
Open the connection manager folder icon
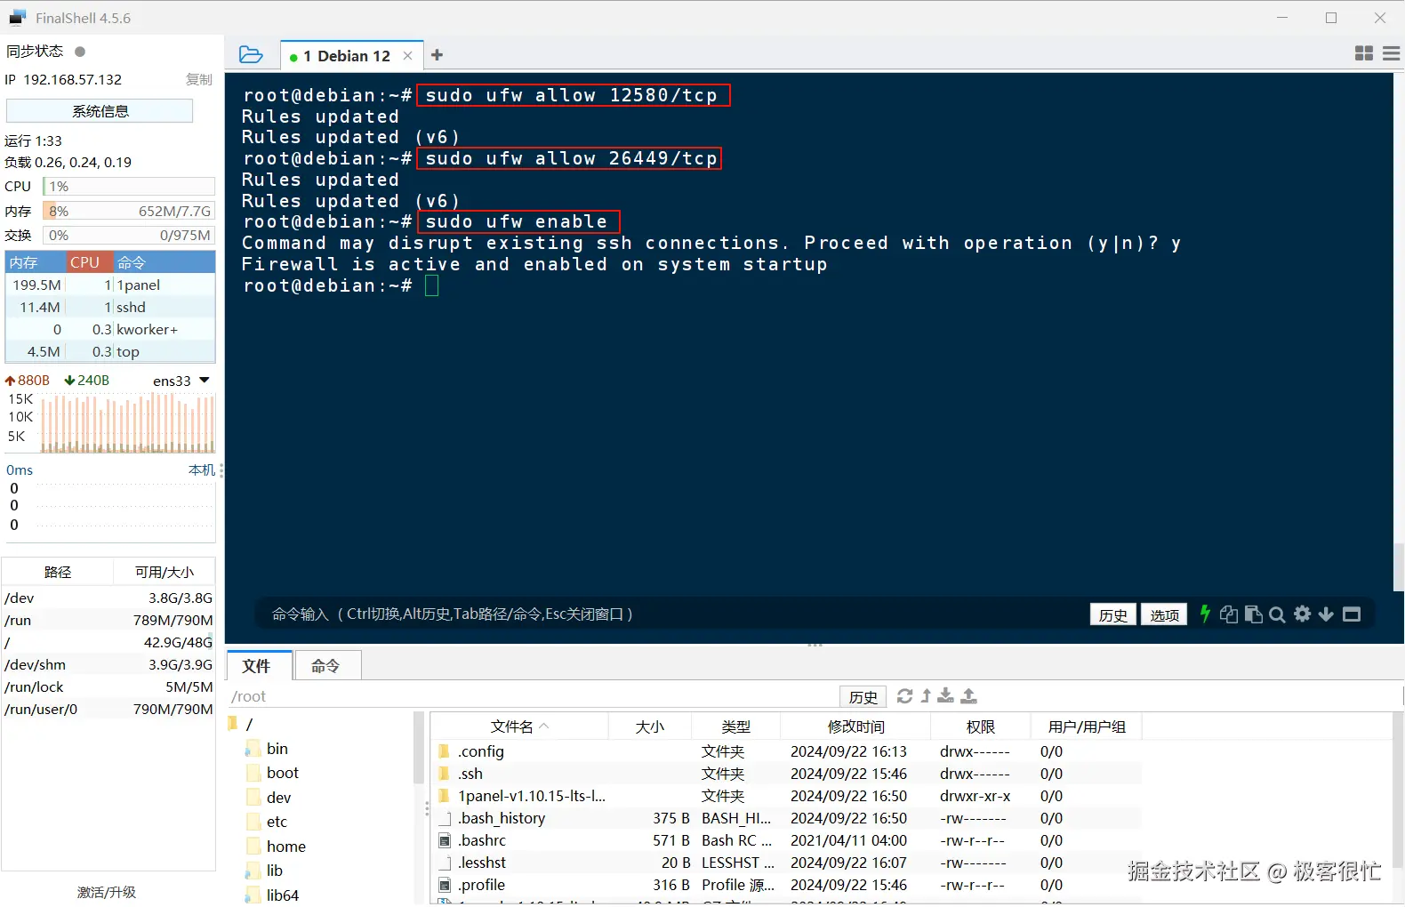pos(251,55)
